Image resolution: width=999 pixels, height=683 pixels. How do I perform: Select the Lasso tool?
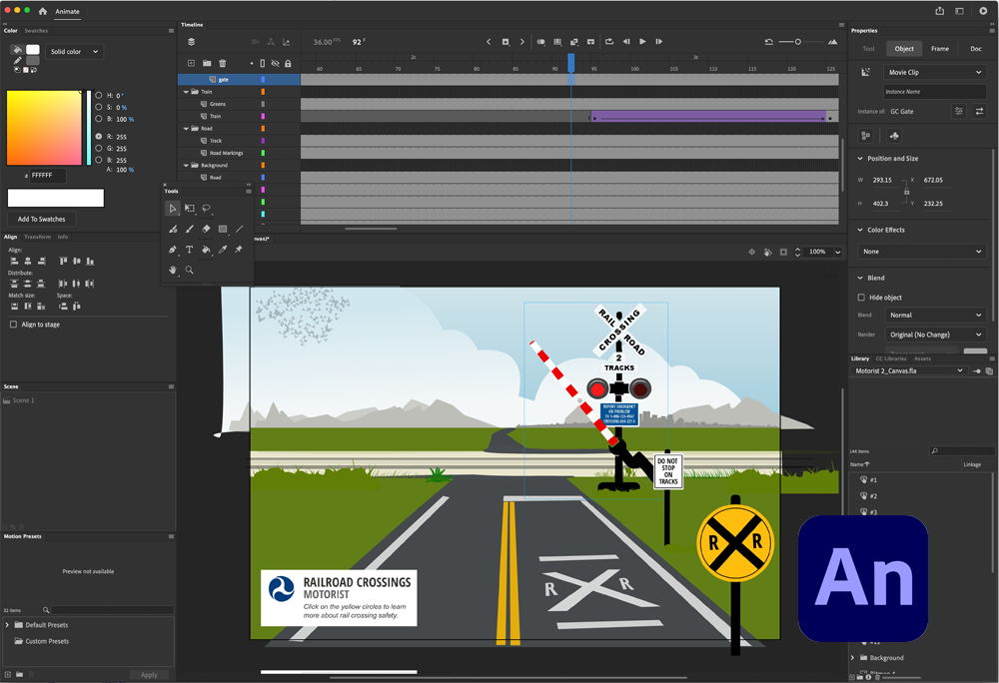(x=207, y=209)
